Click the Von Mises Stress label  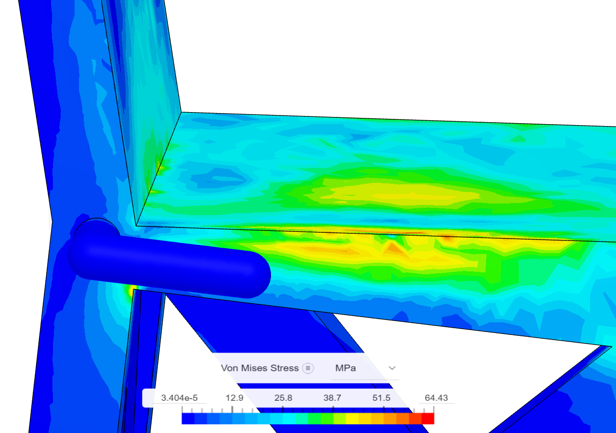tap(260, 368)
